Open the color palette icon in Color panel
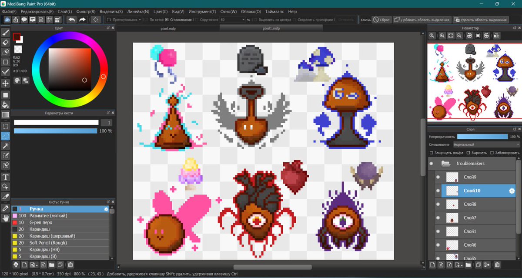This screenshot has height=278, width=522. point(17,80)
